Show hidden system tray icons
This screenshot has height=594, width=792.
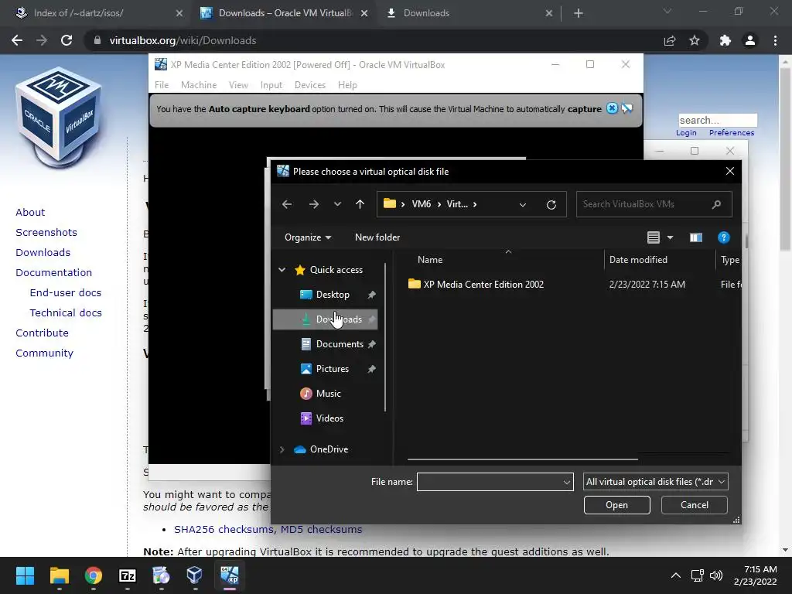pos(675,575)
